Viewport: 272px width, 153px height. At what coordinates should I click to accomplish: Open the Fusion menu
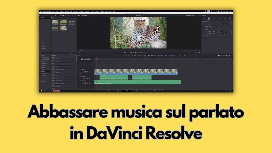pos(92,11)
